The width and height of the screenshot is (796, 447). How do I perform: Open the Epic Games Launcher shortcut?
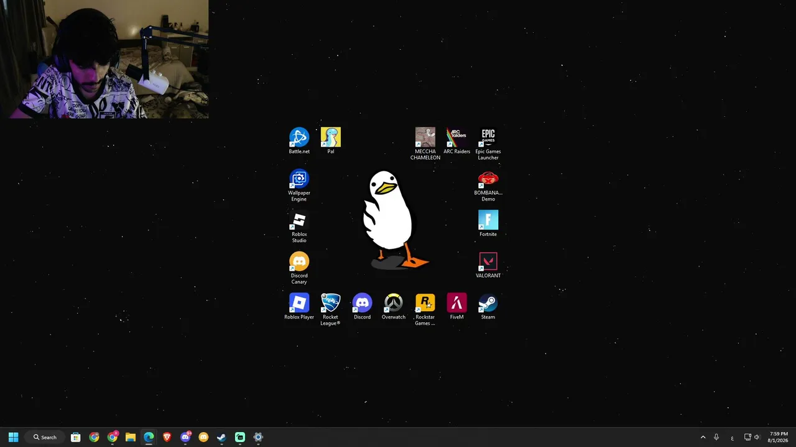coord(488,144)
